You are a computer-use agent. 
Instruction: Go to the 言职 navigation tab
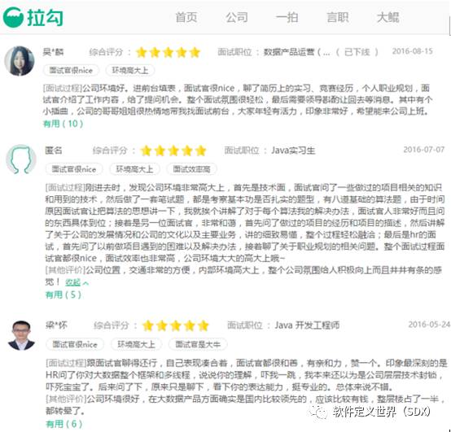point(337,17)
